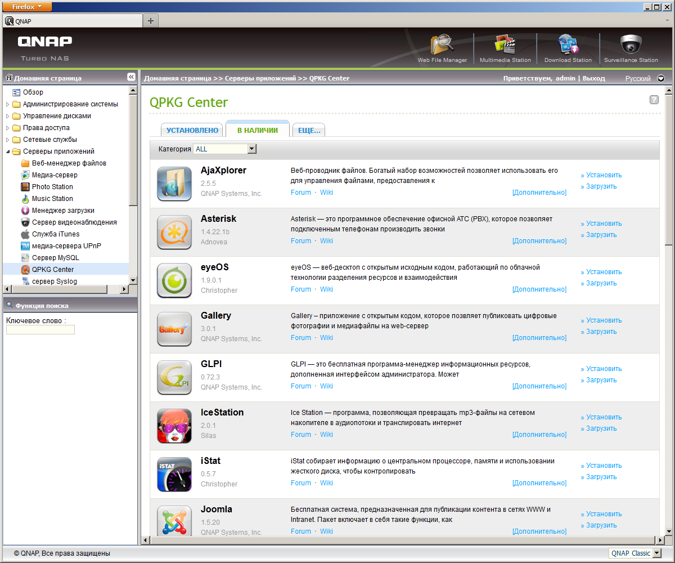Select Обзор in the sidebar tree
Image resolution: width=675 pixels, height=563 pixels.
pos(33,92)
